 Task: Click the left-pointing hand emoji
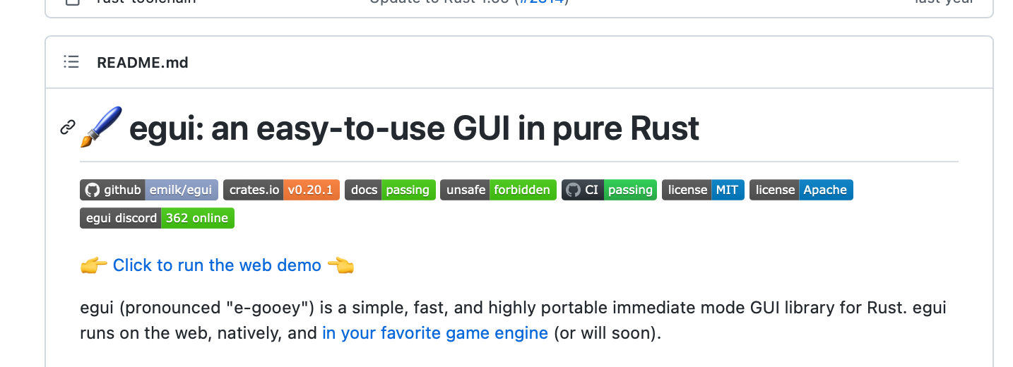pyautogui.click(x=340, y=265)
